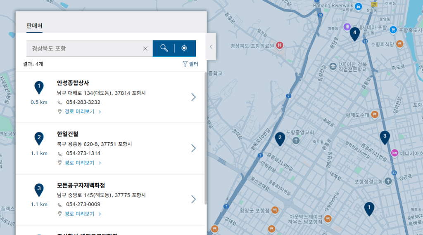Screen dimensions: 423x235
Task: Open 모든공구자재백화점 store name
Action: tap(81, 186)
